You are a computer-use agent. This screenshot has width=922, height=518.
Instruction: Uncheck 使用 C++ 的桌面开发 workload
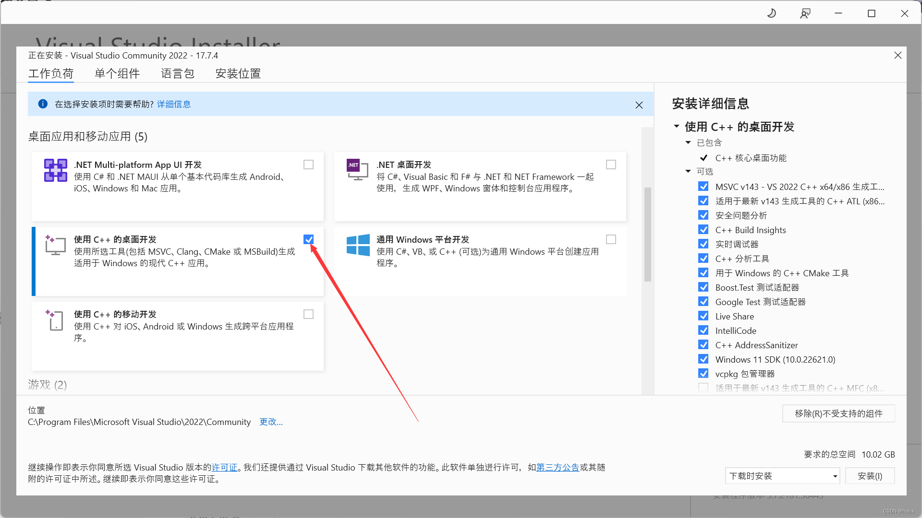[308, 239]
